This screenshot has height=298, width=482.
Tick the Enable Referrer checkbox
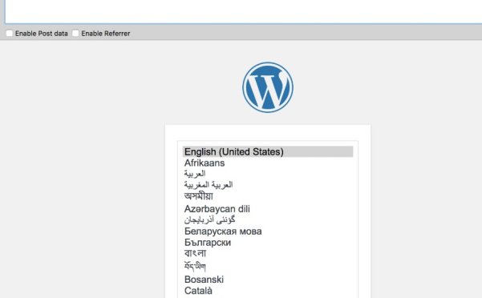75,33
